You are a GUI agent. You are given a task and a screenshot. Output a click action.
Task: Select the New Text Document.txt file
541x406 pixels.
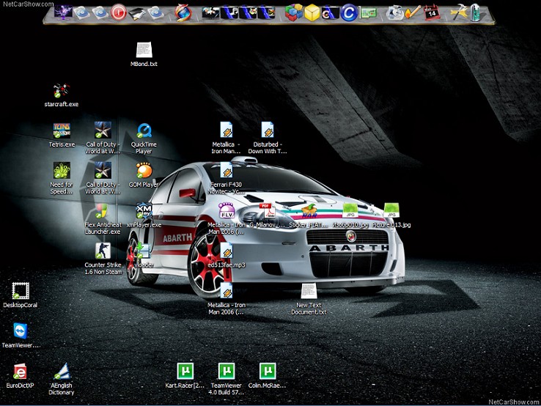[x=309, y=292]
